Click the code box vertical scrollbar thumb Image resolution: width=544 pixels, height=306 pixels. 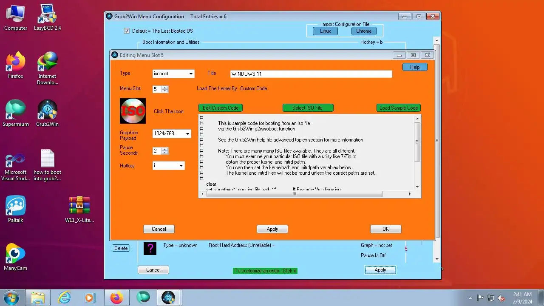click(x=417, y=142)
